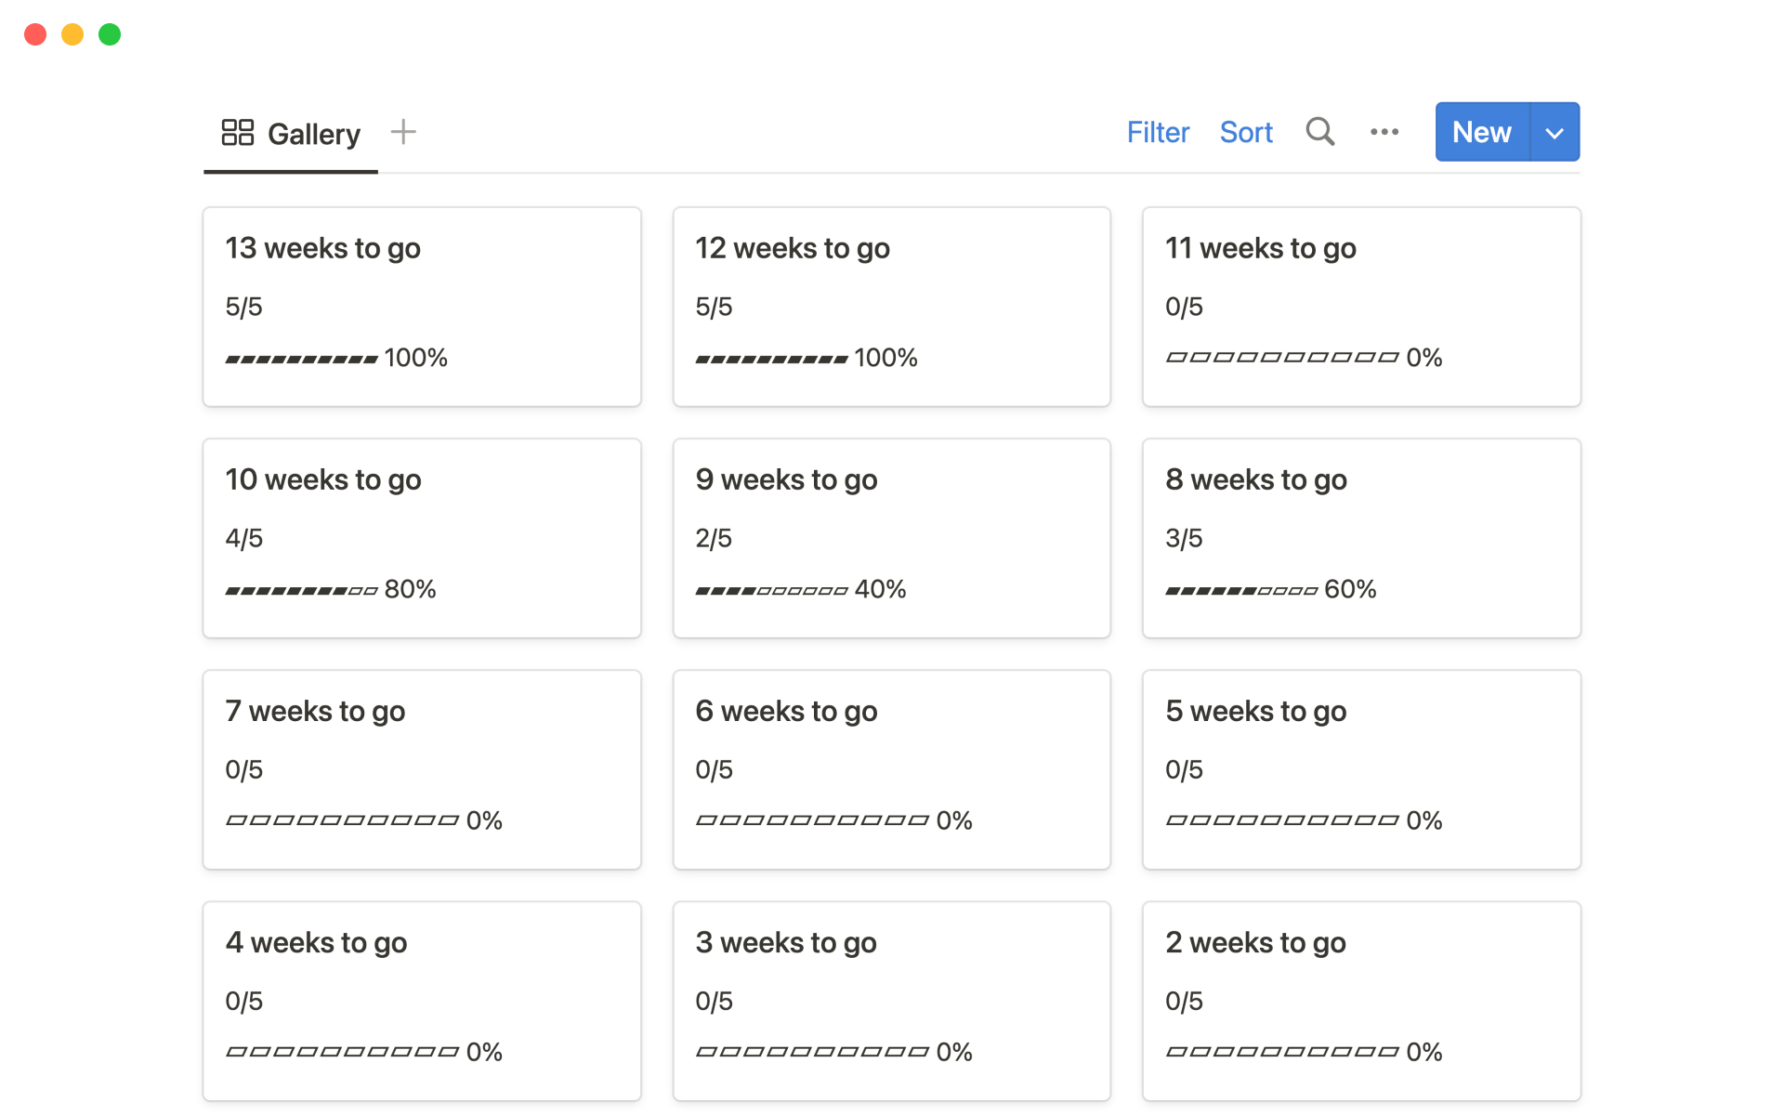Click the 80% progress bar
Image resolution: width=1784 pixels, height=1115 pixels.
point(302,590)
